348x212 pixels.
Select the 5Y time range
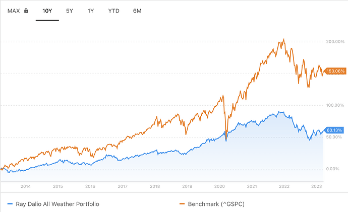tap(70, 11)
